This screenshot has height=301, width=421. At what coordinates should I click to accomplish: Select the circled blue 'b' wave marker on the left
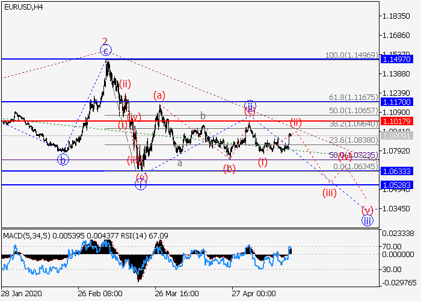63,160
